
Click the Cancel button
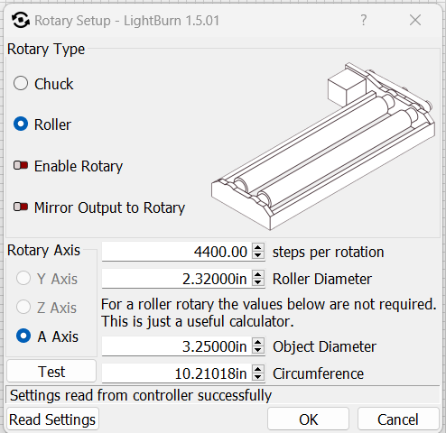[x=398, y=419]
